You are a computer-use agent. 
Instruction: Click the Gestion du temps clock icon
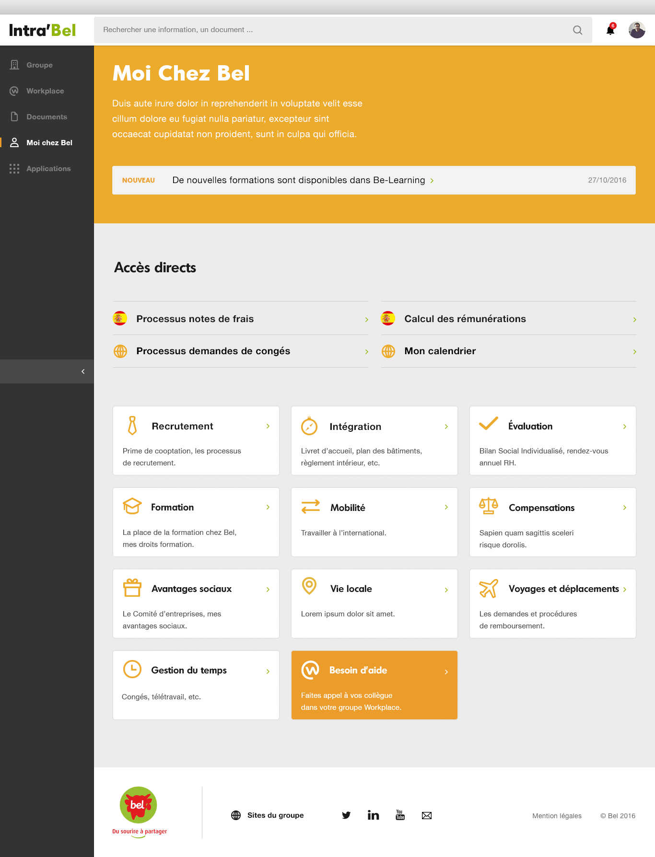point(132,669)
